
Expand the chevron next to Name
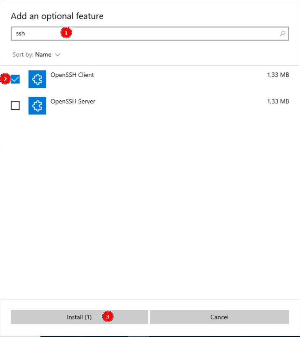pyautogui.click(x=58, y=55)
